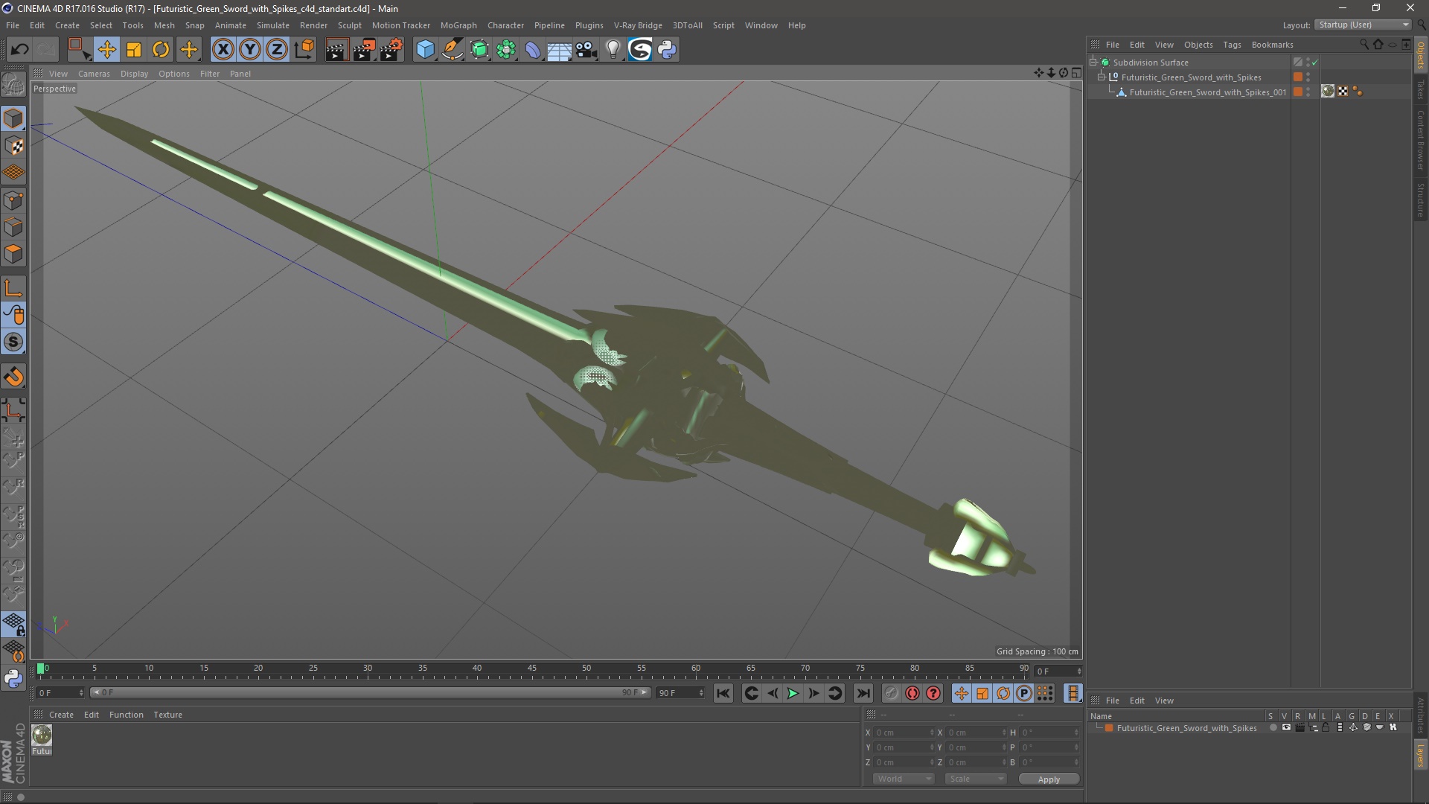Open the Layout Startup dropdown
The width and height of the screenshot is (1429, 804).
tap(1364, 25)
